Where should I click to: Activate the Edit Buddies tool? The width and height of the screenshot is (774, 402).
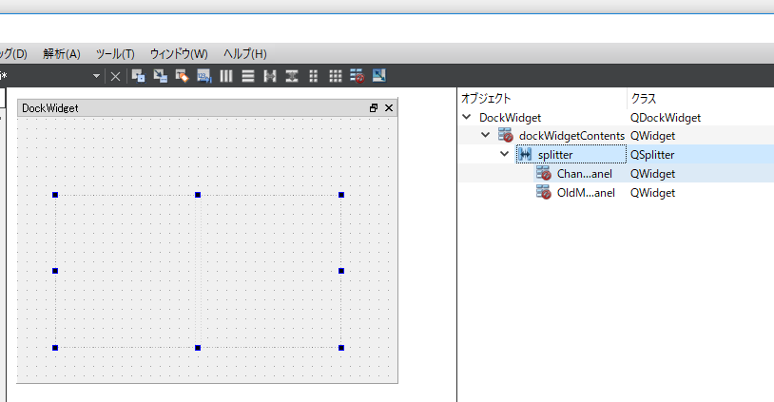click(x=182, y=76)
